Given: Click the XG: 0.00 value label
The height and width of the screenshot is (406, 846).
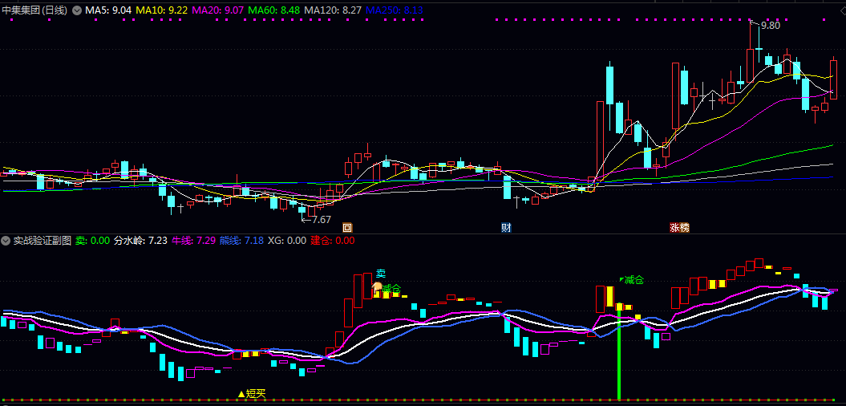Looking at the screenshot, I should tap(287, 241).
